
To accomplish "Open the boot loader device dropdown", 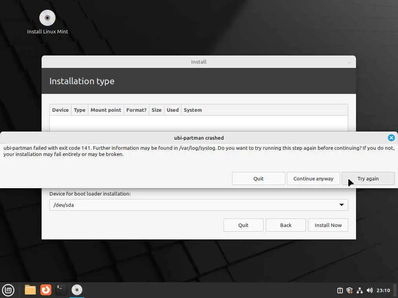I will pos(199,205).
